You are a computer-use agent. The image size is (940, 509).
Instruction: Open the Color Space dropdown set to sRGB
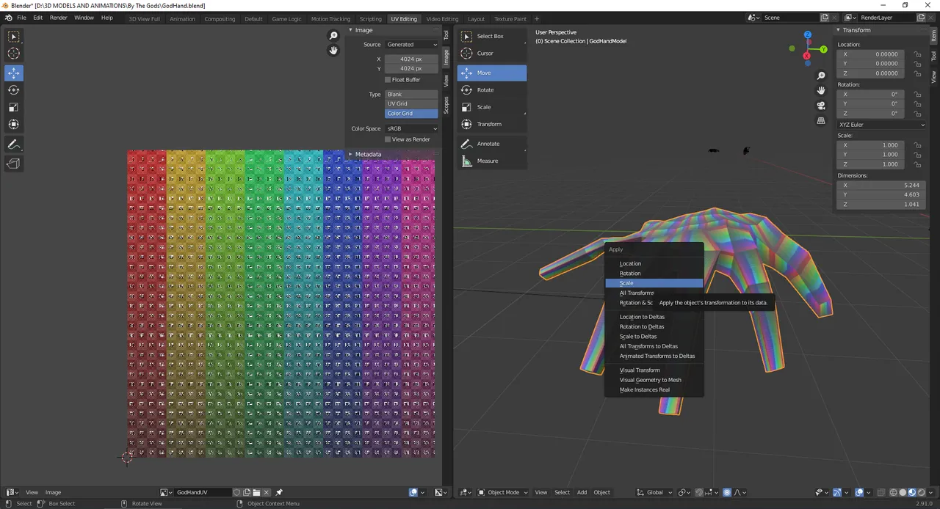[x=411, y=128]
